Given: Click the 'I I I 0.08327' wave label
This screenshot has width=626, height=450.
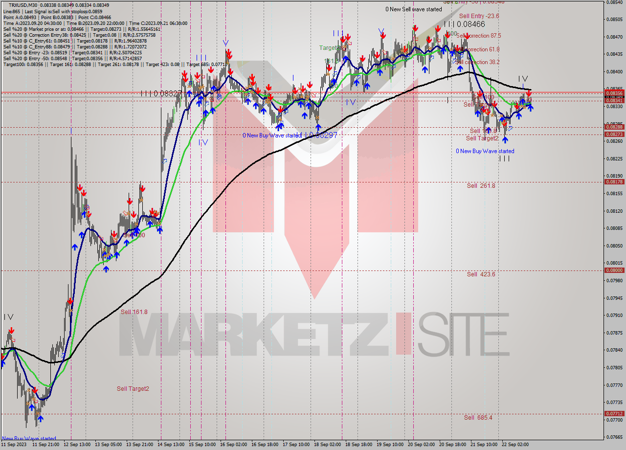Looking at the screenshot, I should [x=161, y=93].
